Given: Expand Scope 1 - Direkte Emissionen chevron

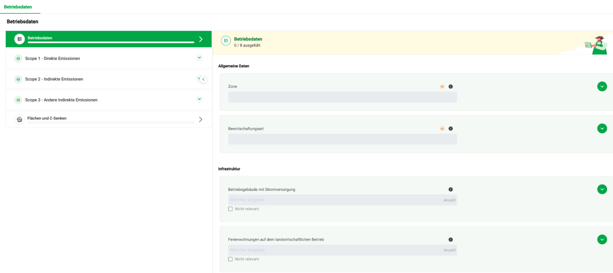Looking at the screenshot, I should pyautogui.click(x=199, y=58).
